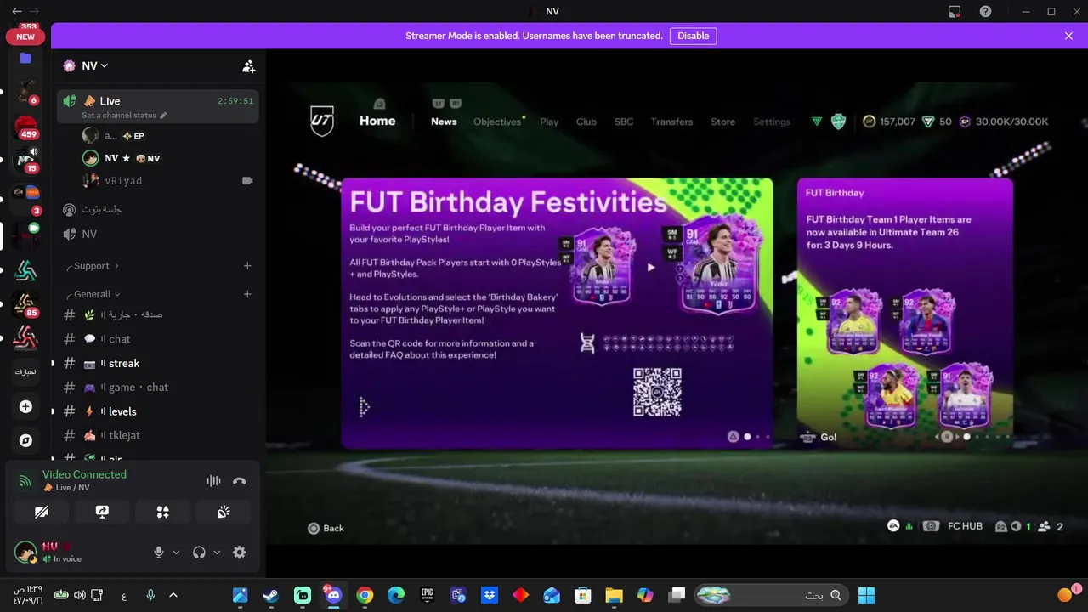Dismiss the Streamer Mode banner
Image resolution: width=1088 pixels, height=612 pixels.
1068,36
